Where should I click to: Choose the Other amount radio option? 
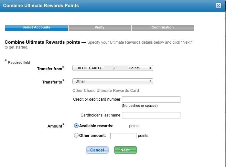(76, 136)
